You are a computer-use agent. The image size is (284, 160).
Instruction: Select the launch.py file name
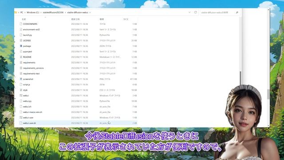pyautogui.click(x=28, y=35)
